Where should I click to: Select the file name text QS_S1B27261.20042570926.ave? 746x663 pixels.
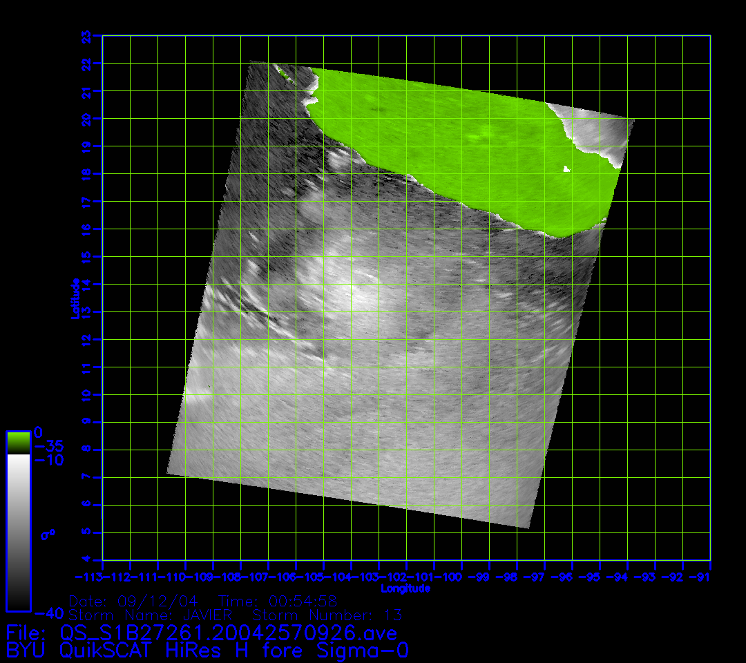click(x=228, y=633)
